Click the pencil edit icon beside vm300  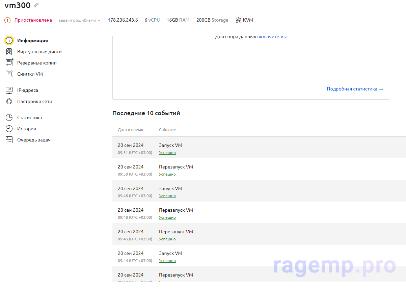[36, 5]
